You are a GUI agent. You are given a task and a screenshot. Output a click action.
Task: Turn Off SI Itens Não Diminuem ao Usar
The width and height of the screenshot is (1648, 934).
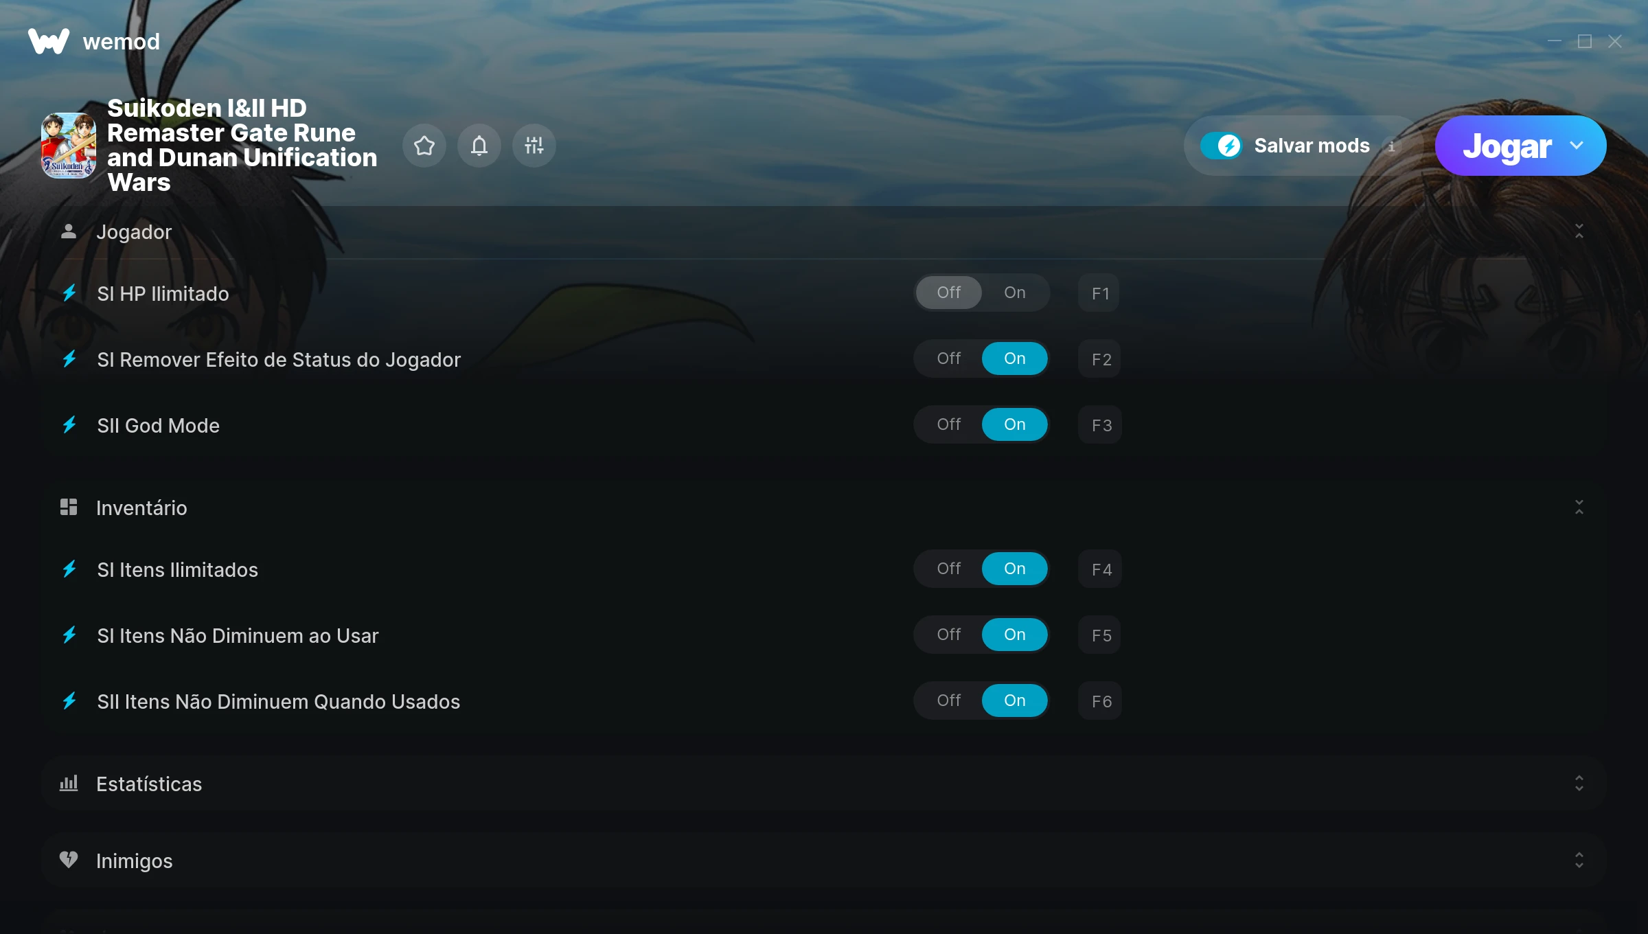point(948,635)
